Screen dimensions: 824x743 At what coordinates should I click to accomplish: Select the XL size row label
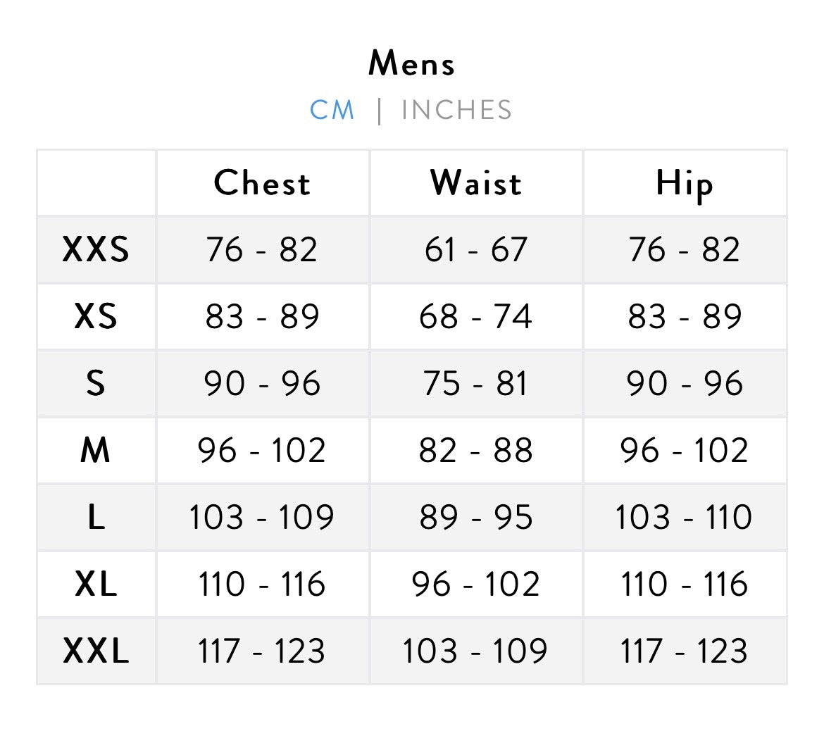coord(96,584)
